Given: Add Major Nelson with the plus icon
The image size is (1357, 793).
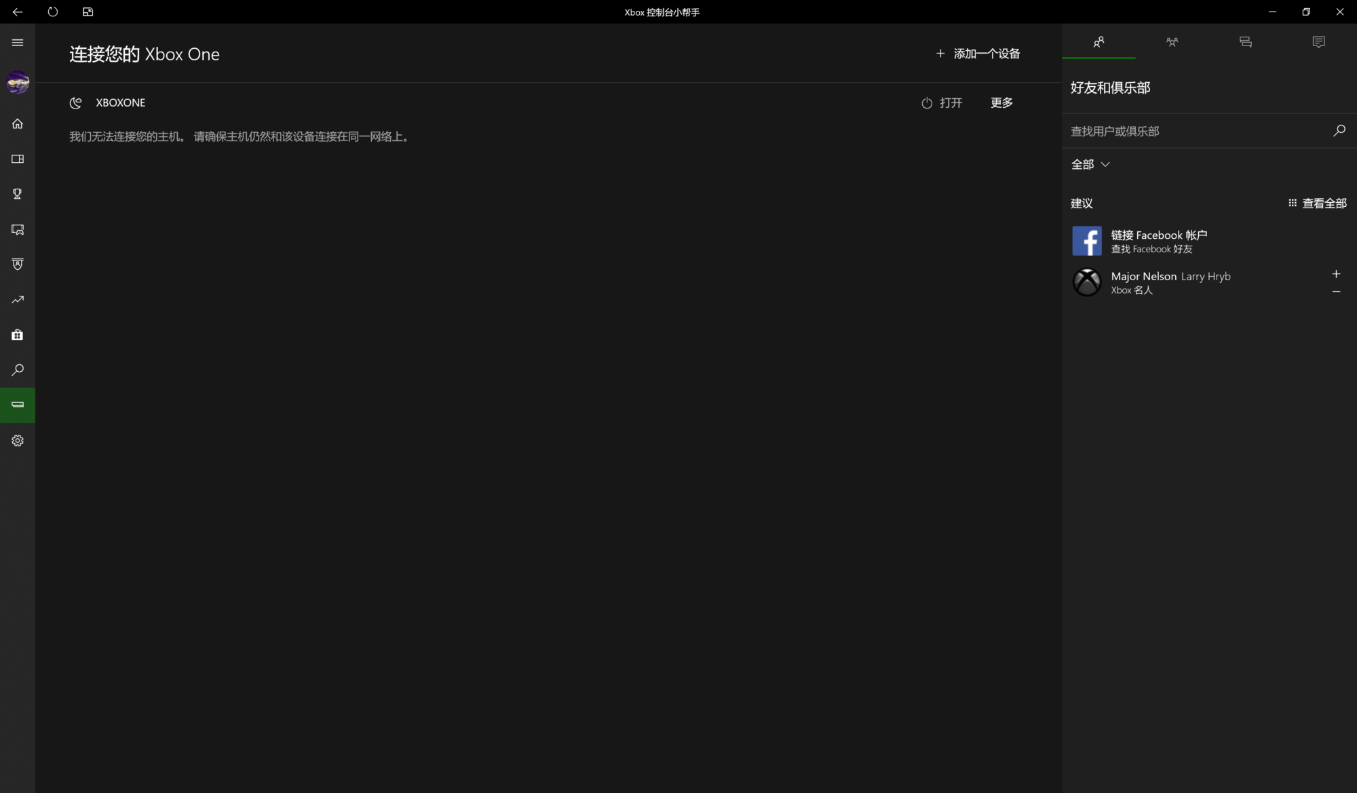Looking at the screenshot, I should (1336, 274).
